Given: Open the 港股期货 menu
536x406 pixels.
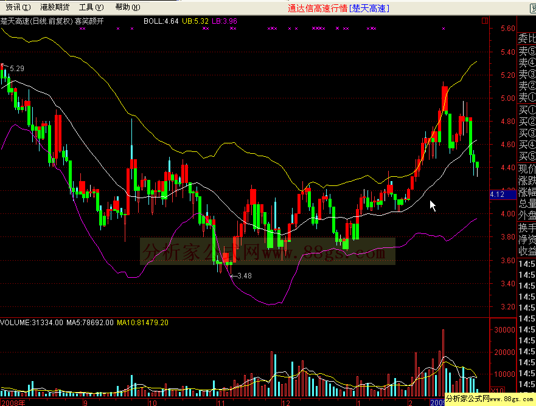Looking at the screenshot, I should pos(55,7).
